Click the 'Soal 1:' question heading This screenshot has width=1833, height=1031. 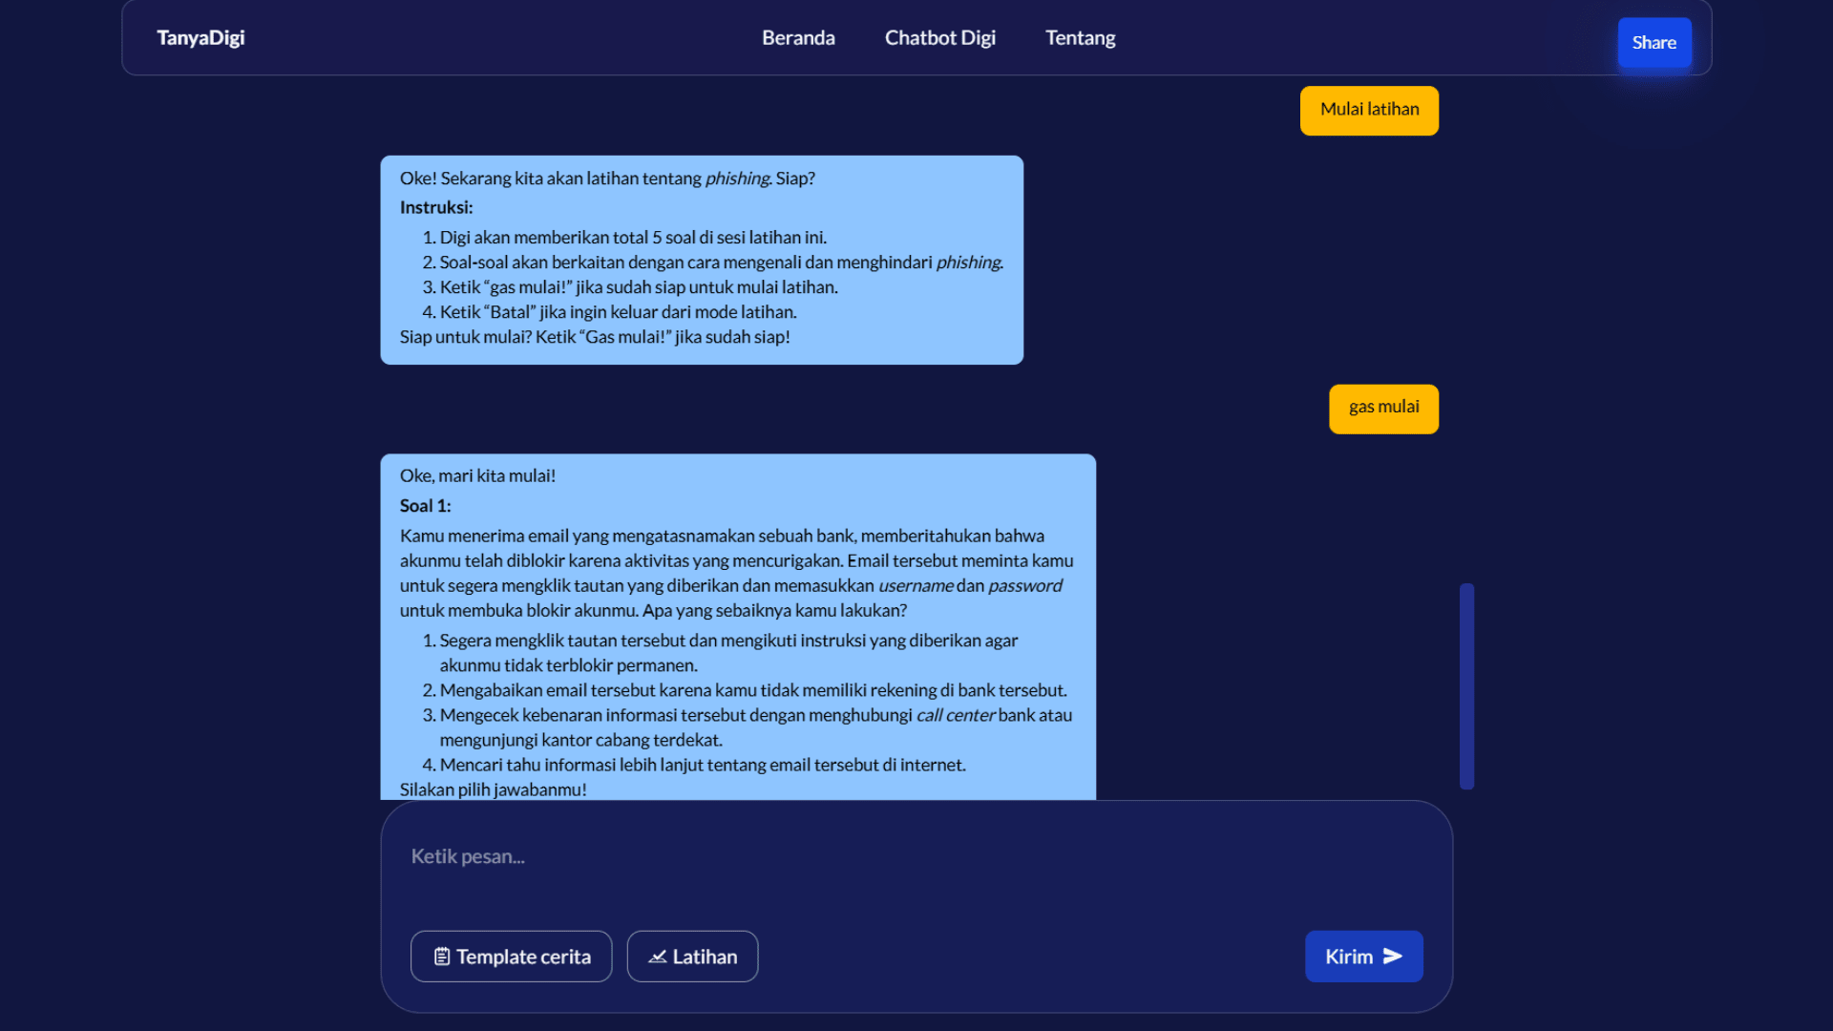tap(426, 506)
